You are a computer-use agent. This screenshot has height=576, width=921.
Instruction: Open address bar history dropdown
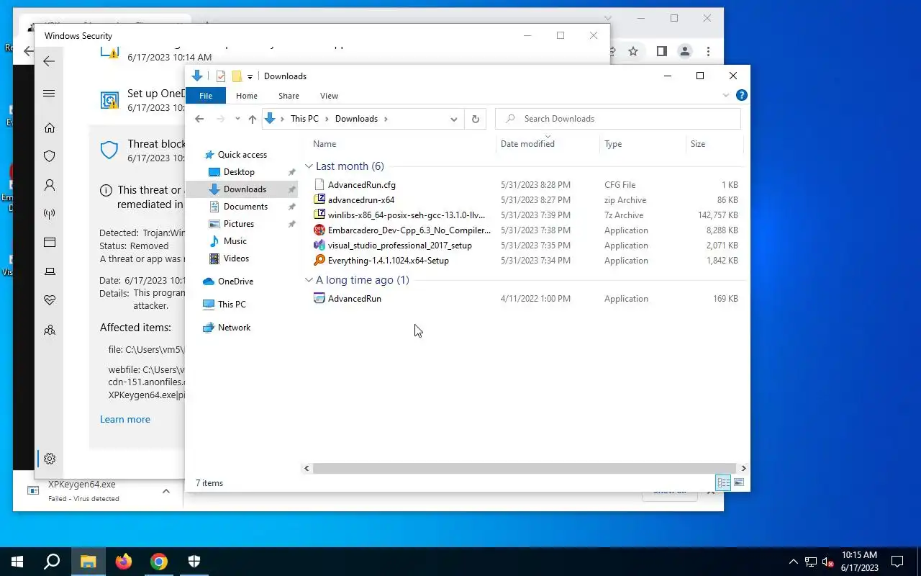(454, 119)
